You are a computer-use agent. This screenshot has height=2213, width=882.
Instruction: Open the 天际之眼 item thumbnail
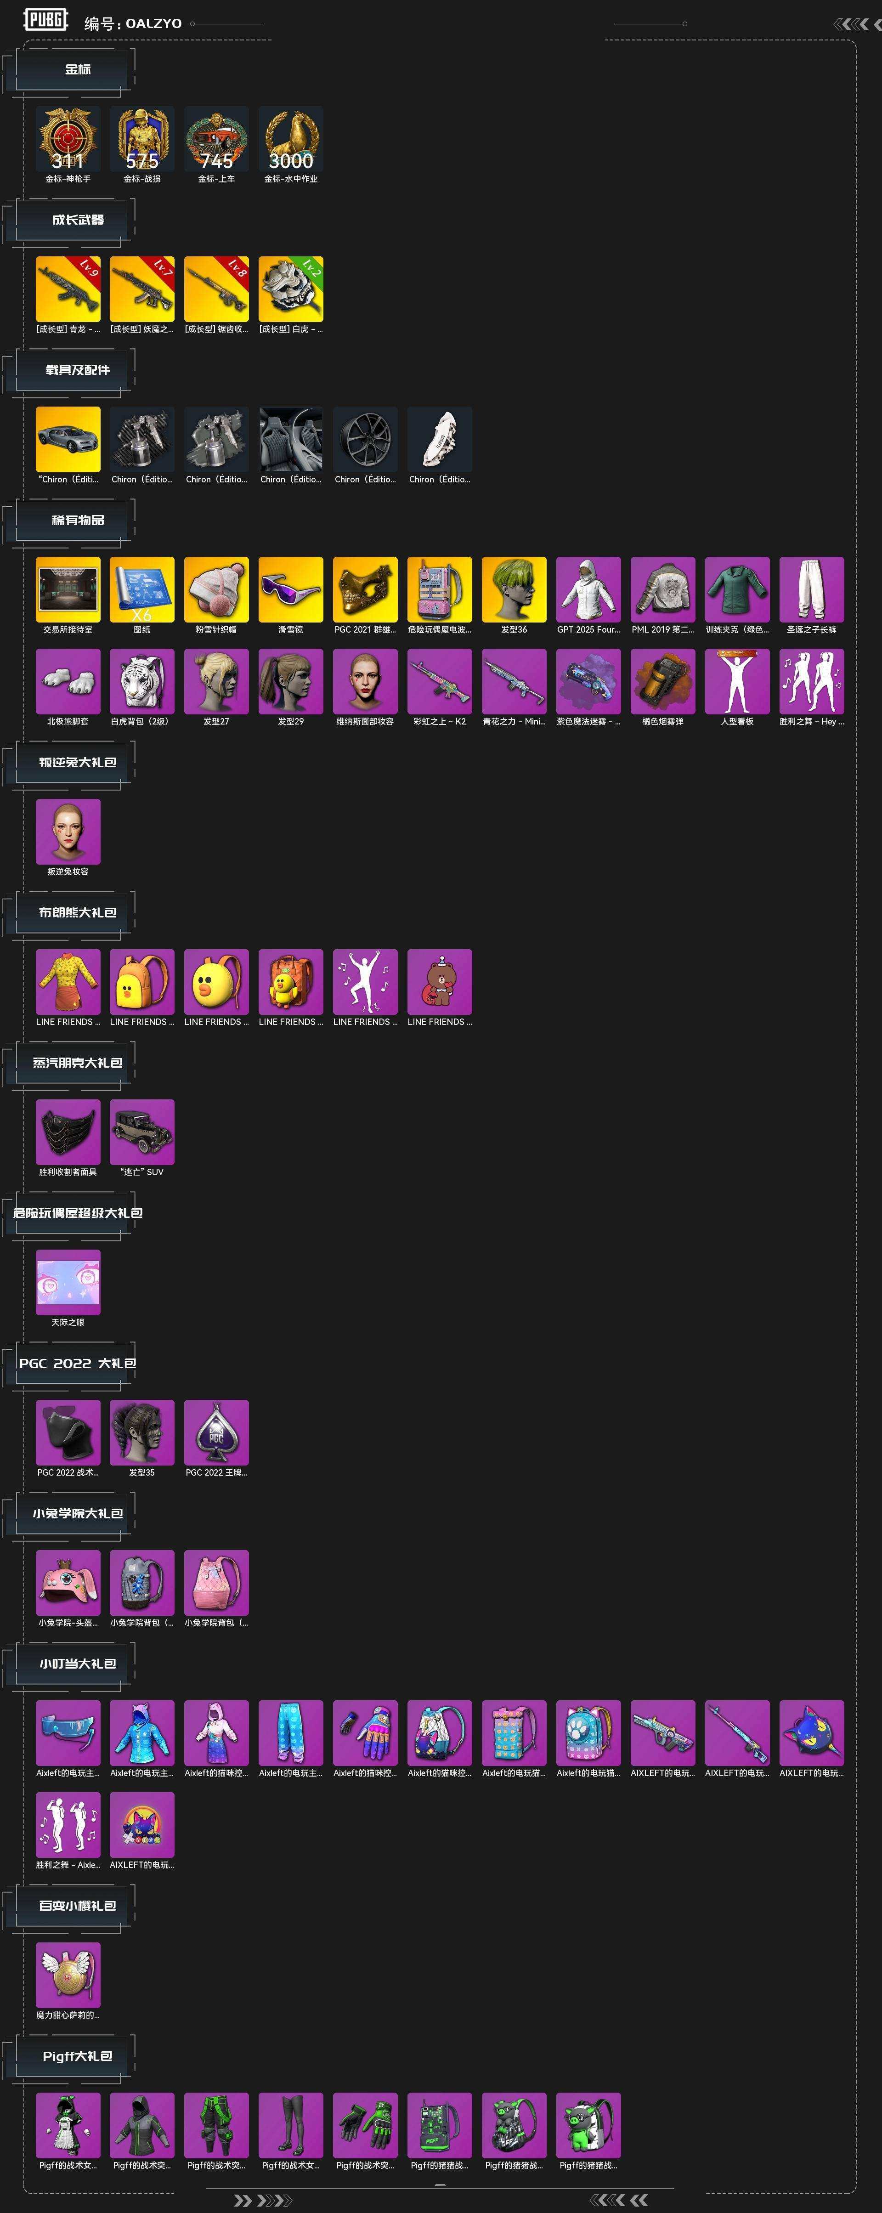click(x=68, y=1283)
